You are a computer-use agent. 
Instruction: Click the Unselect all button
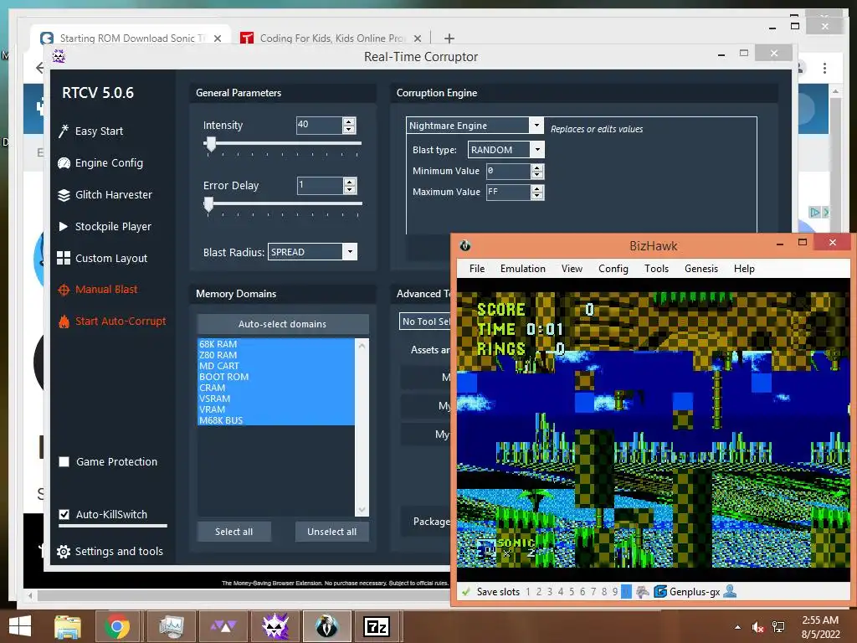click(331, 532)
